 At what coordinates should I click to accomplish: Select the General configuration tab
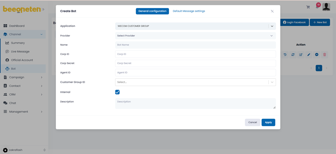click(x=152, y=11)
